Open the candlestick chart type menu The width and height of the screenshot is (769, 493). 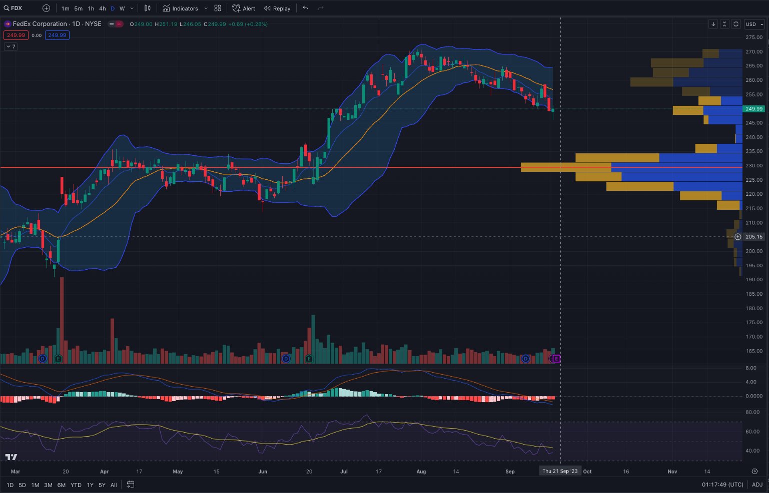[x=148, y=8]
